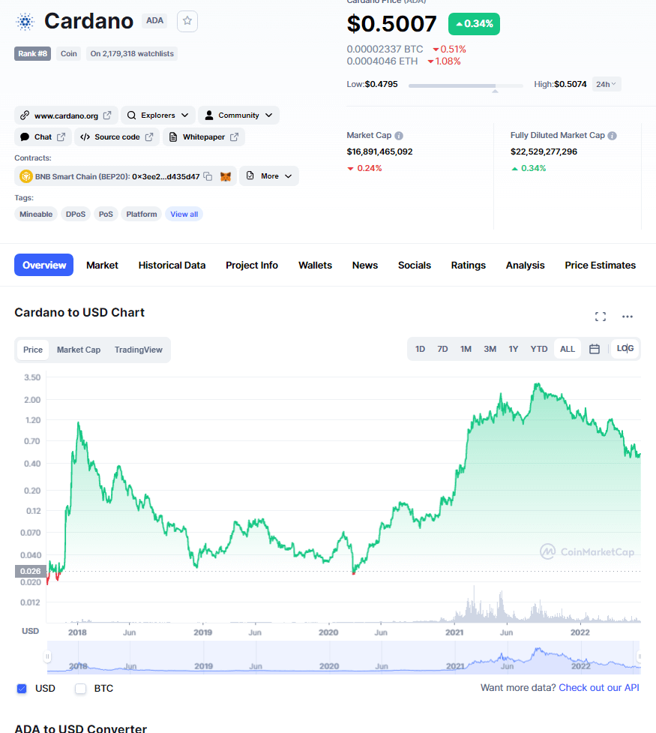Click the document icon in Whitepaper
The width and height of the screenshot is (656, 733).
173,137
